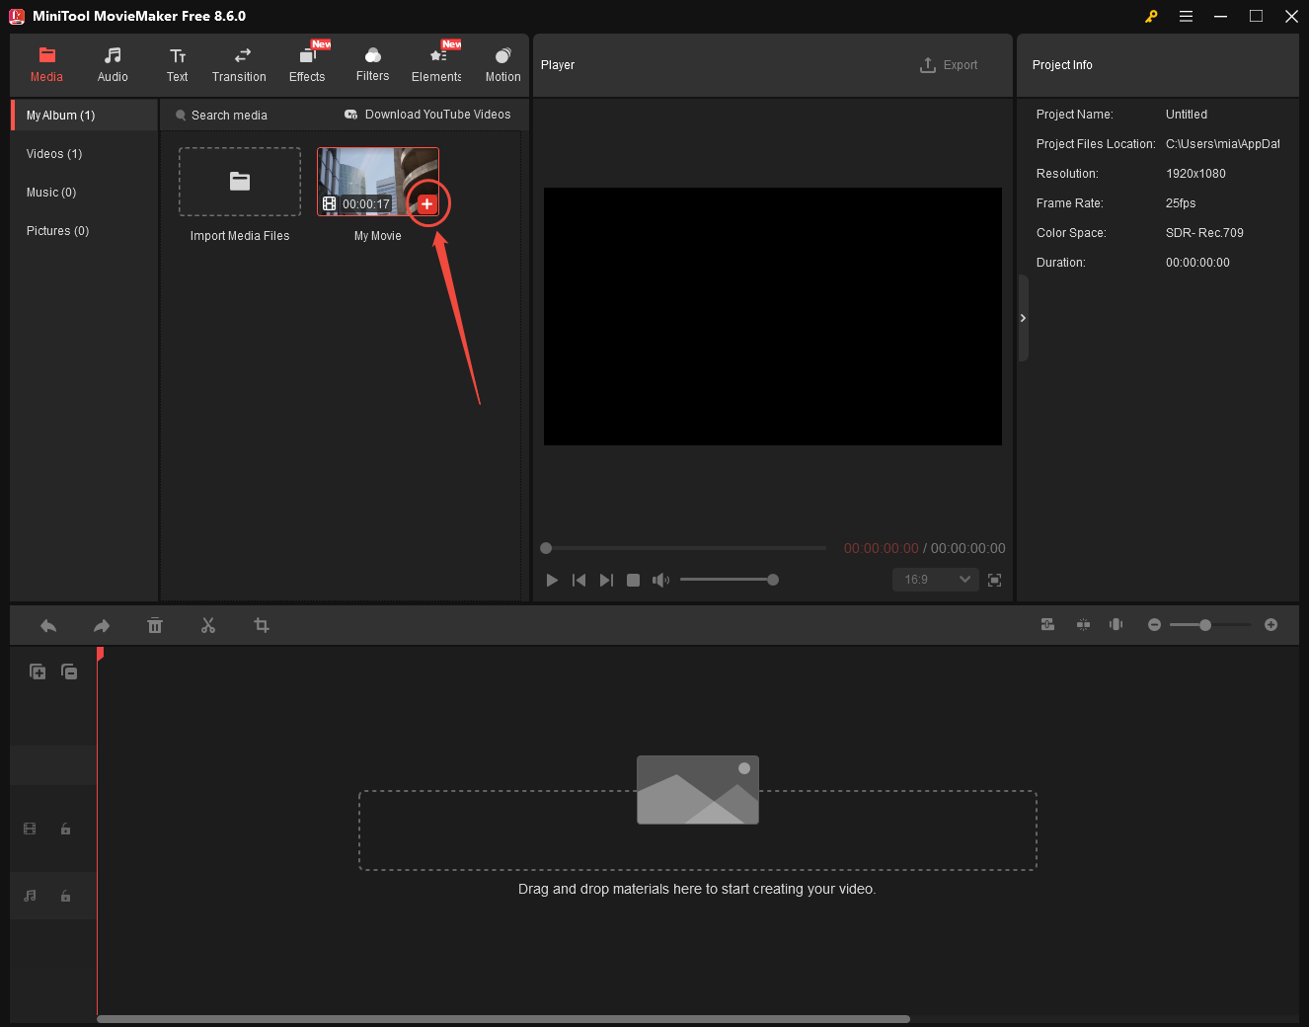Enter full screen player mode

(x=994, y=580)
